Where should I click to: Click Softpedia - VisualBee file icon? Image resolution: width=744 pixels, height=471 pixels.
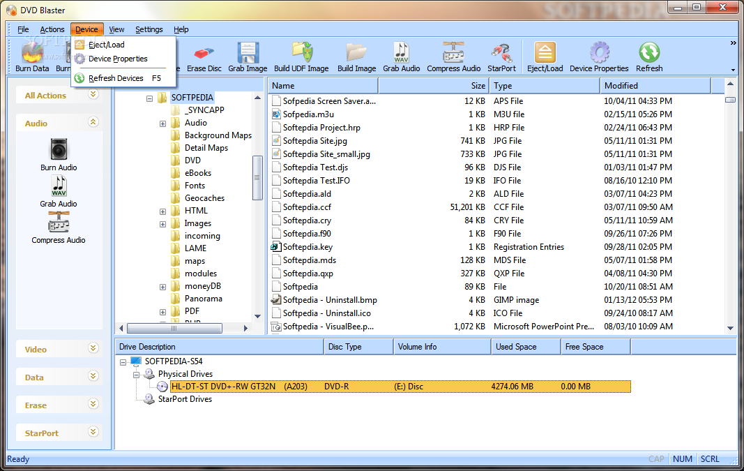275,327
